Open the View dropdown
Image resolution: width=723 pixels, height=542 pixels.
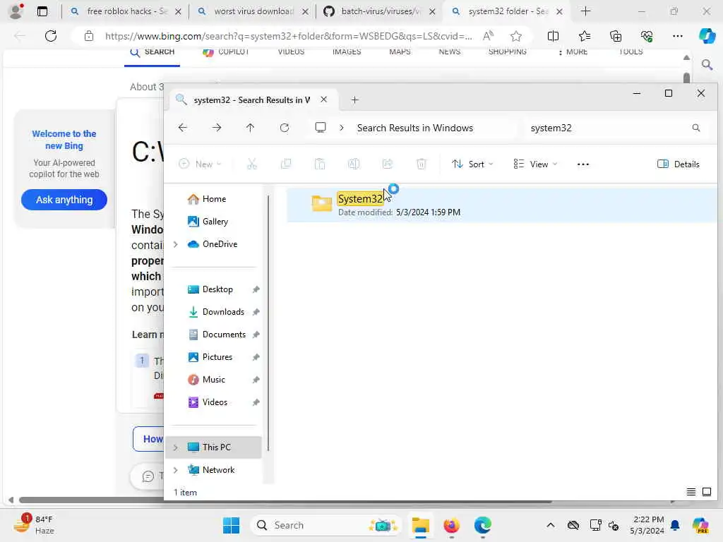(x=535, y=164)
